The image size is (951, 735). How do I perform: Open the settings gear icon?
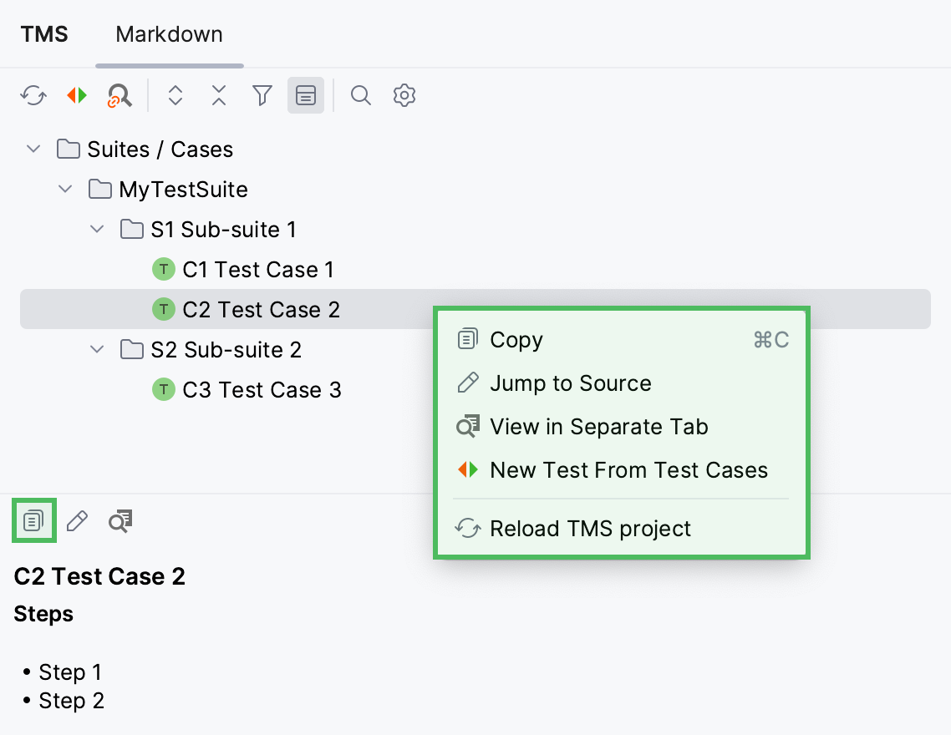[404, 95]
